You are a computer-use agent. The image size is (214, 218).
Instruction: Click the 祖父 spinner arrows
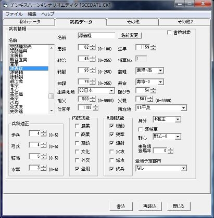(93, 99)
